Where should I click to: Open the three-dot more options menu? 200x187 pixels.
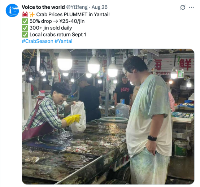[191, 7]
